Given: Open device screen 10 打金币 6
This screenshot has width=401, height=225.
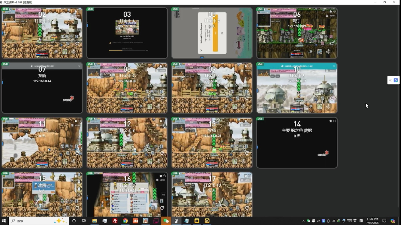Looking at the screenshot, I should point(297,88).
